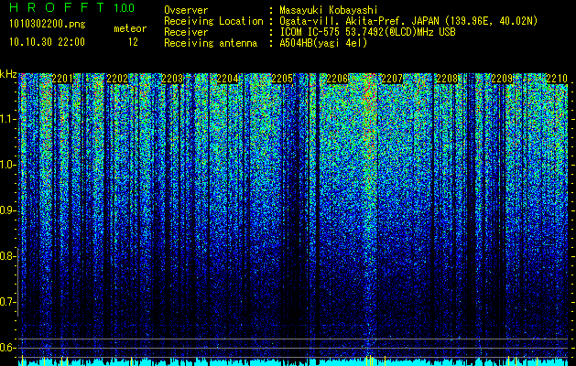Click the 2207 time marker
576x366 pixels.
click(392, 79)
